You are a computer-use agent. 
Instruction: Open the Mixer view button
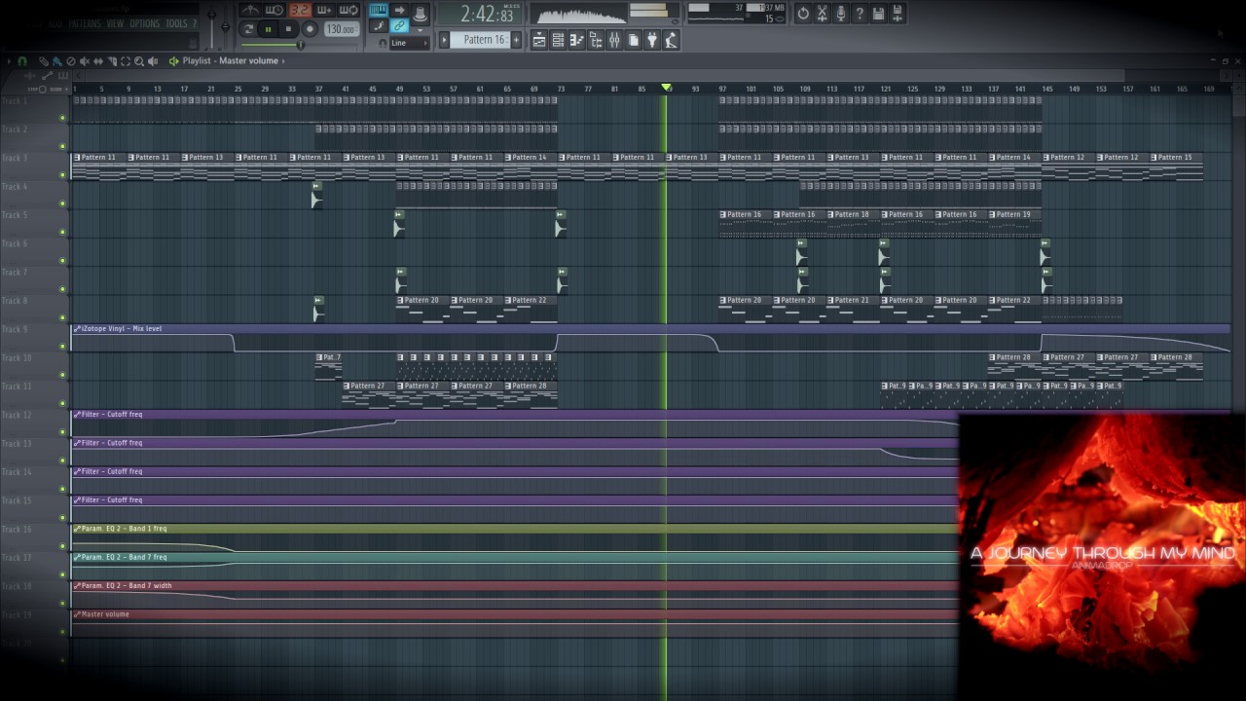click(614, 40)
